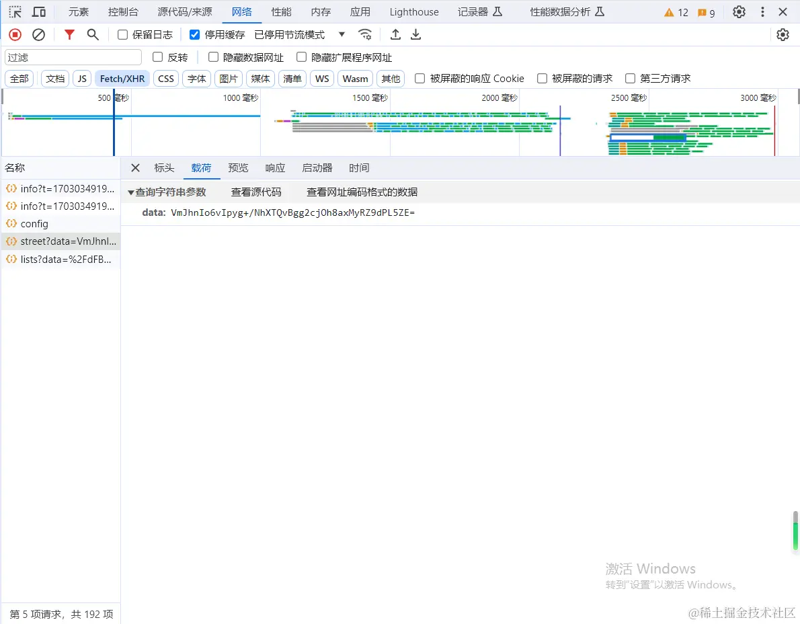Close the request details pane
Screen dimensions: 800x624
tap(135, 168)
